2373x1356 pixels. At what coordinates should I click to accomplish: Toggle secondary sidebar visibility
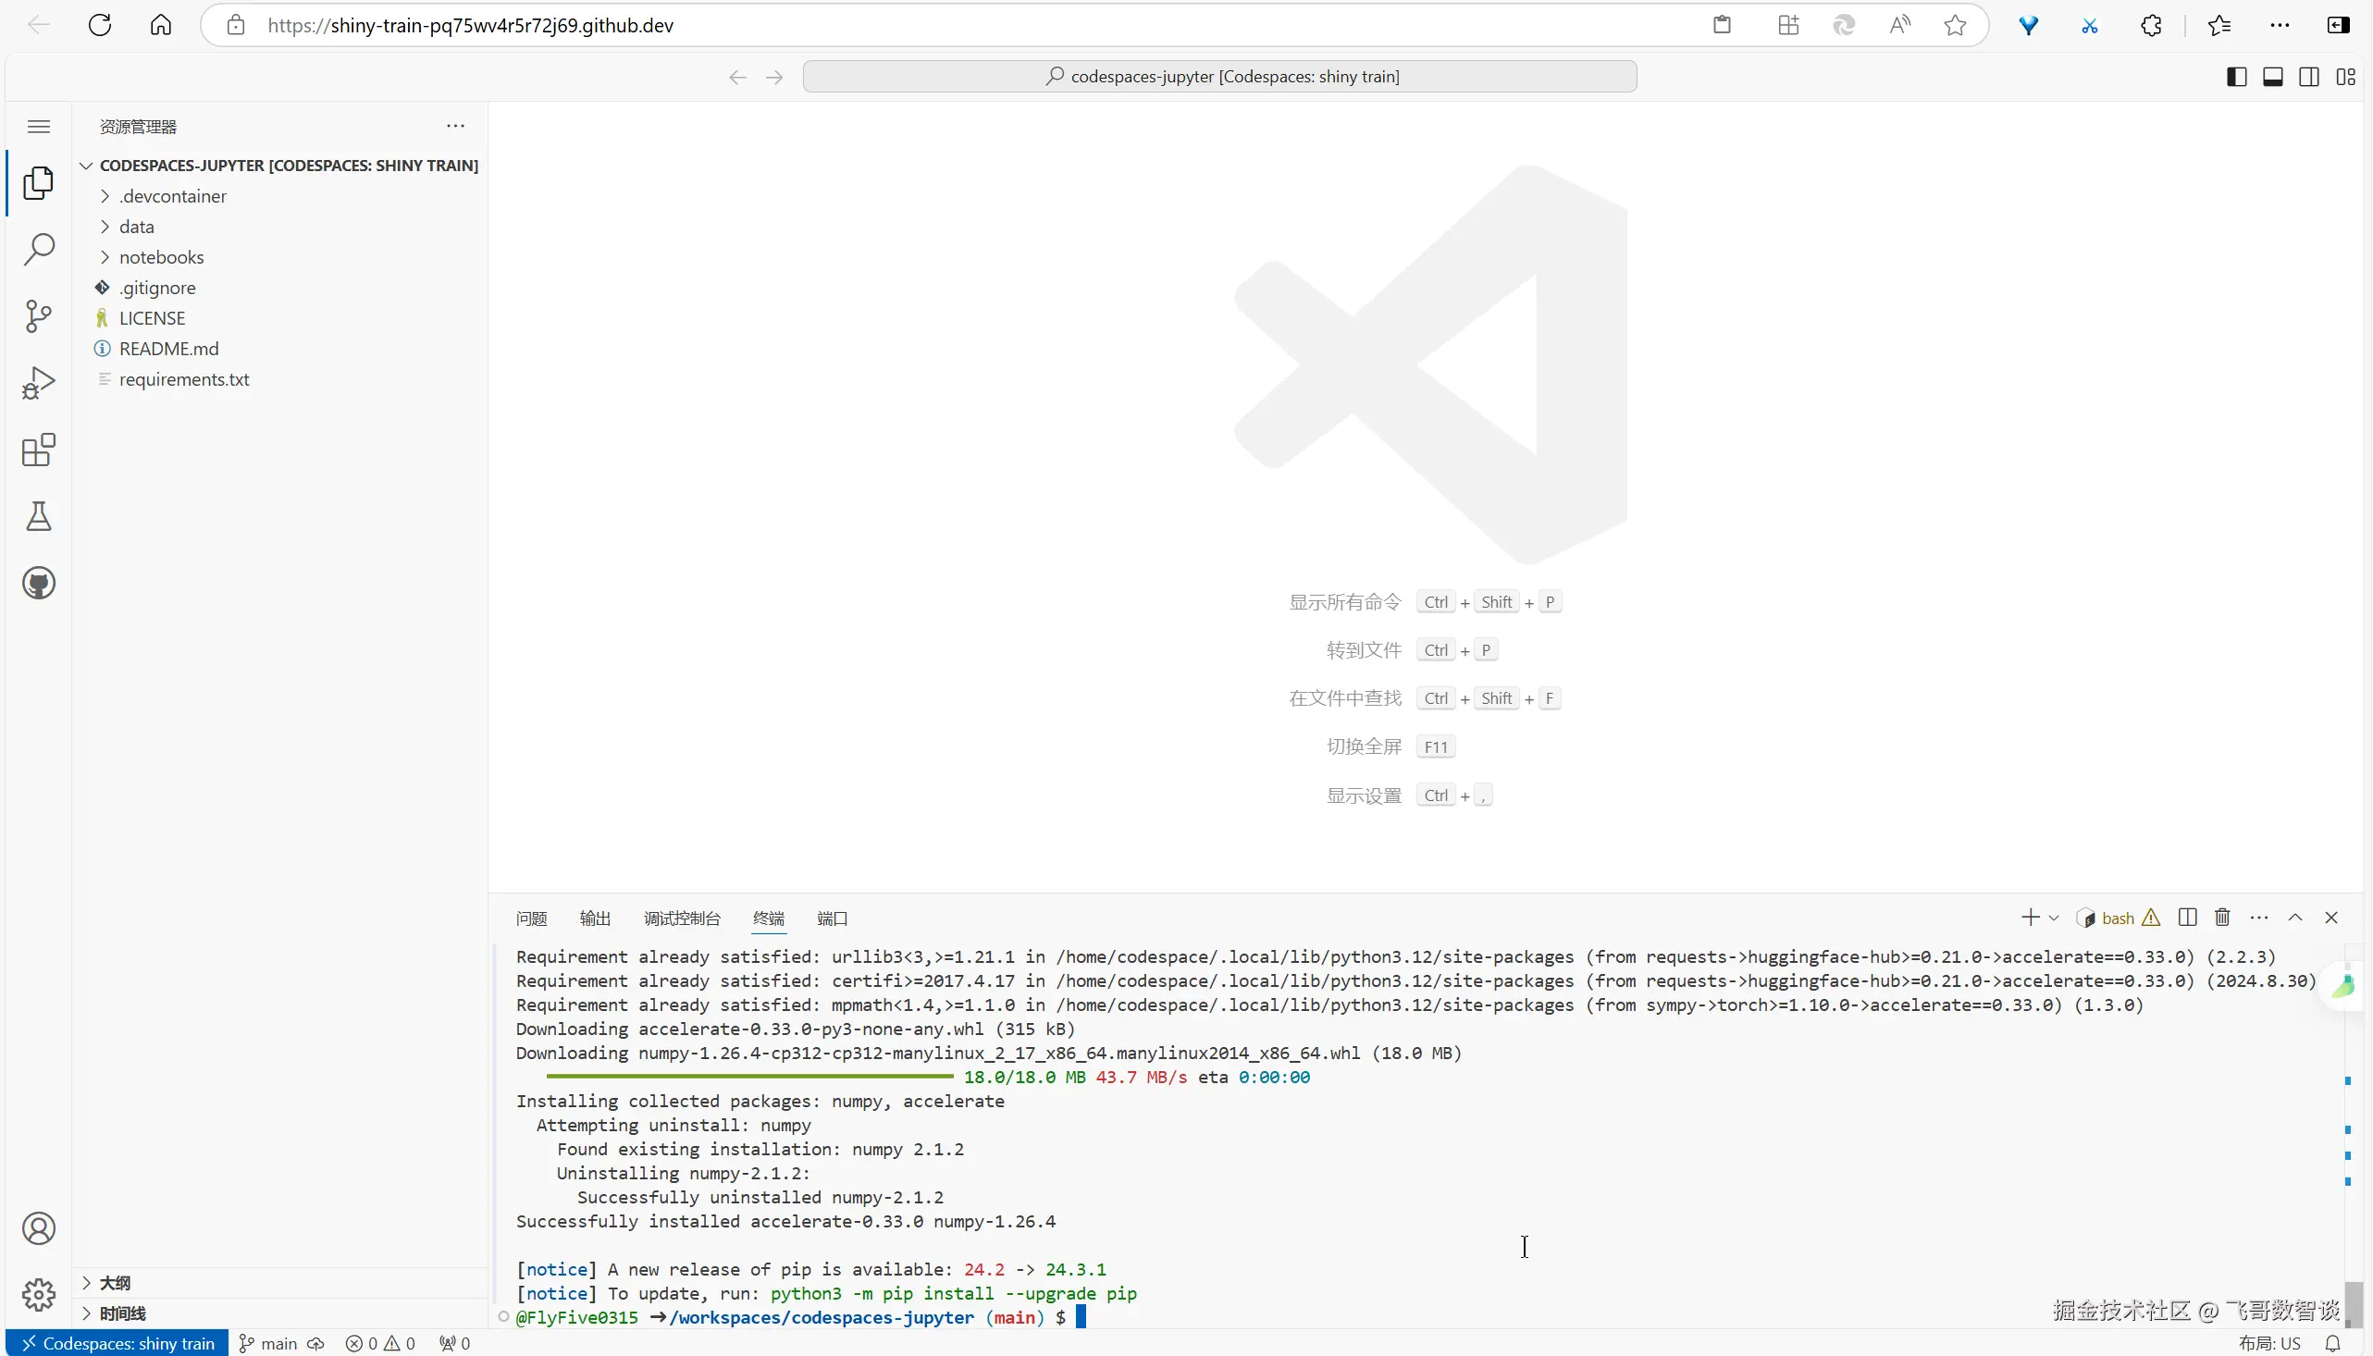[x=2309, y=77]
